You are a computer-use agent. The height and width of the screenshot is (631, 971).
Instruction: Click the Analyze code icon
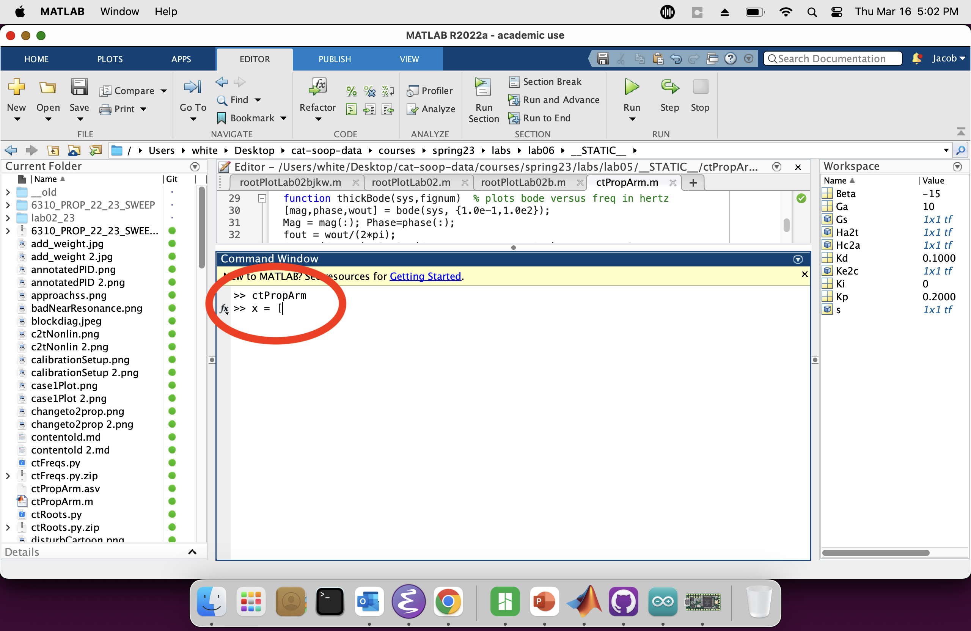coord(412,109)
